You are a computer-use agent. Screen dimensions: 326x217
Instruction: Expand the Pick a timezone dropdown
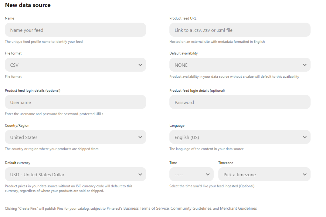tap(264, 175)
